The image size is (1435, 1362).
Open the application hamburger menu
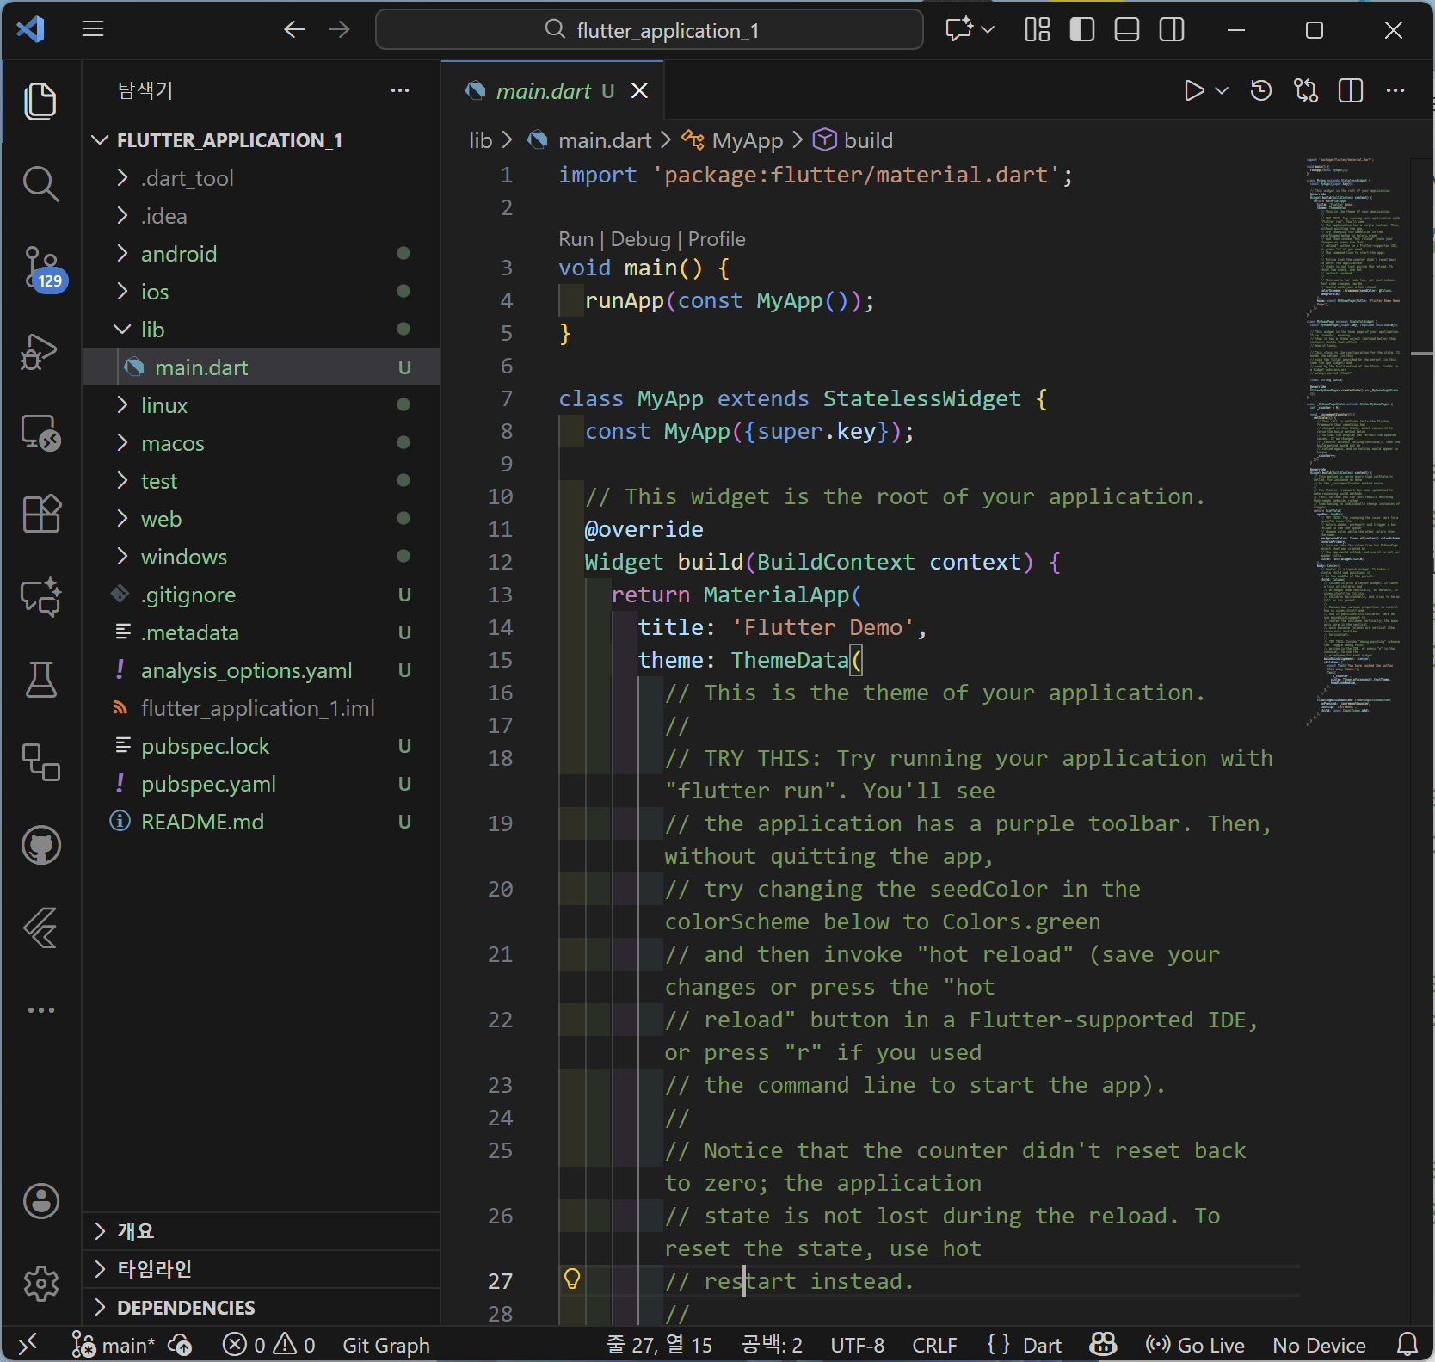point(93,30)
